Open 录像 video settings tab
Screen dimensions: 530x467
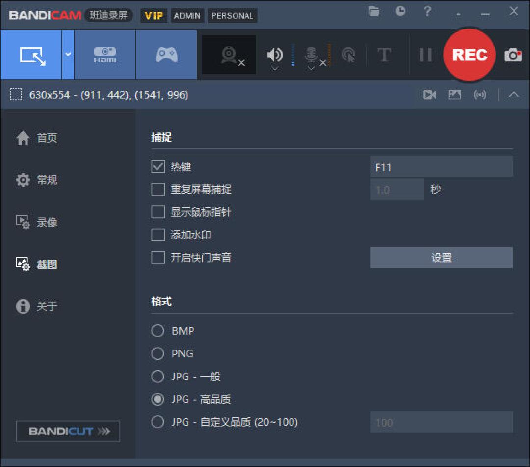36,222
